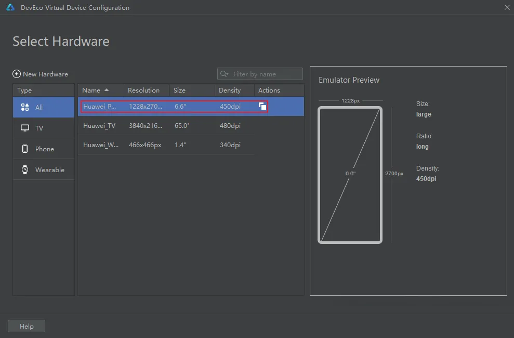Screen dimensions: 514x338
Task: Focus the Filter by name field
Action: (260, 74)
